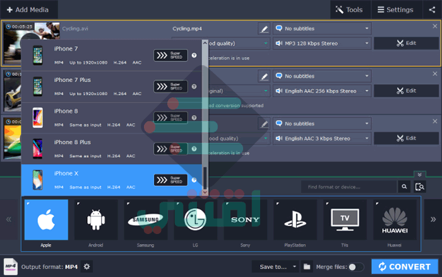Click the magnifier search button
The image size is (442, 277).
pyautogui.click(x=404, y=187)
